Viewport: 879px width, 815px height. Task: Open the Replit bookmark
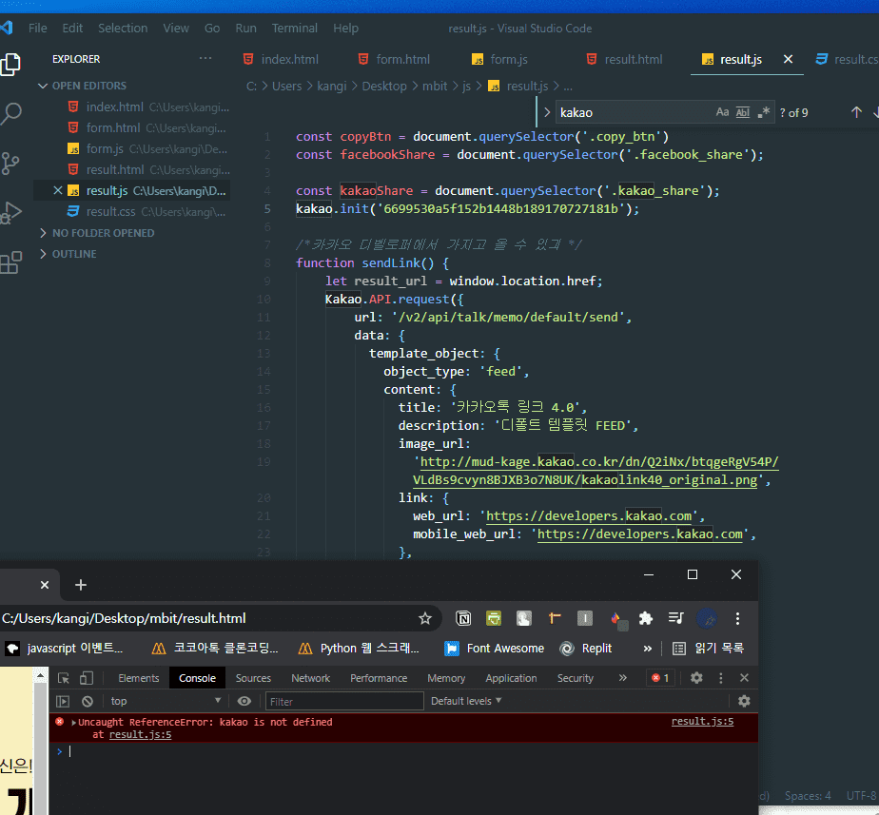[586, 649]
